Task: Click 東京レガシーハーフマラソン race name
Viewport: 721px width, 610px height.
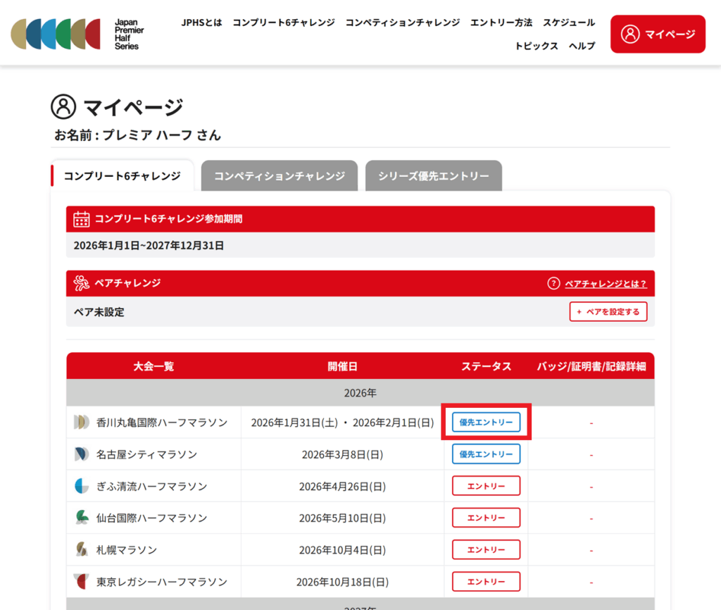Action: pos(162,582)
